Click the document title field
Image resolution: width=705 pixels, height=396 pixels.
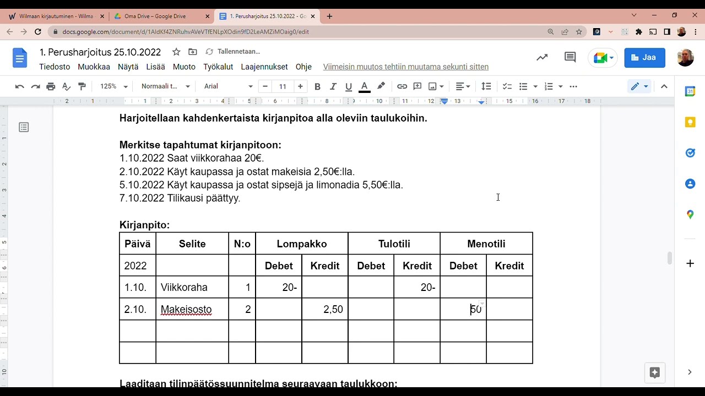tap(100, 52)
